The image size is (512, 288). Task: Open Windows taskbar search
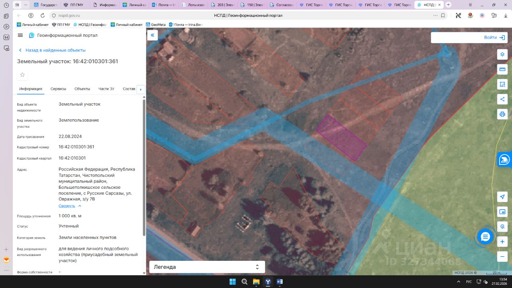click(x=244, y=282)
